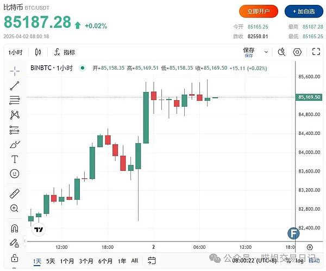This screenshot has height=271, width=326.
Task: Switch to the 1个月 range tab
Action: (67, 261)
